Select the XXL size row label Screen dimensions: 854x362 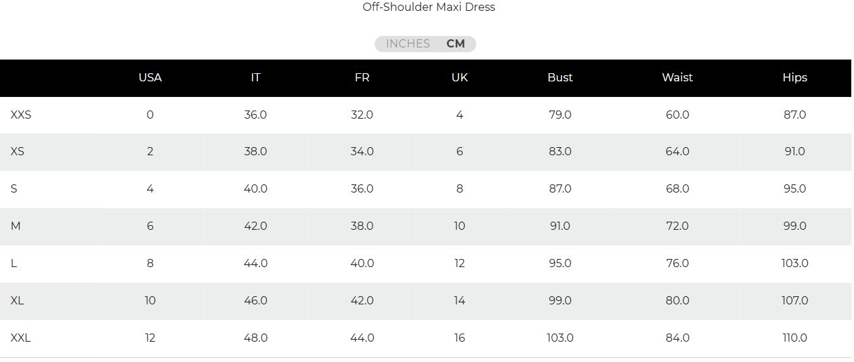[x=21, y=338]
